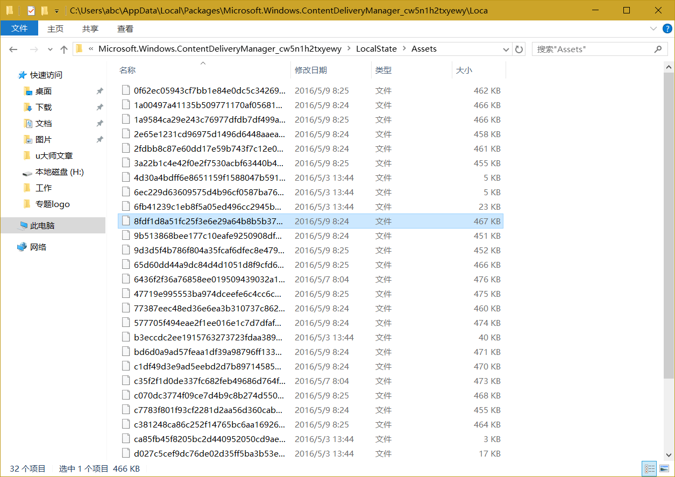Expand the ribbon with the chevron

(x=653, y=29)
